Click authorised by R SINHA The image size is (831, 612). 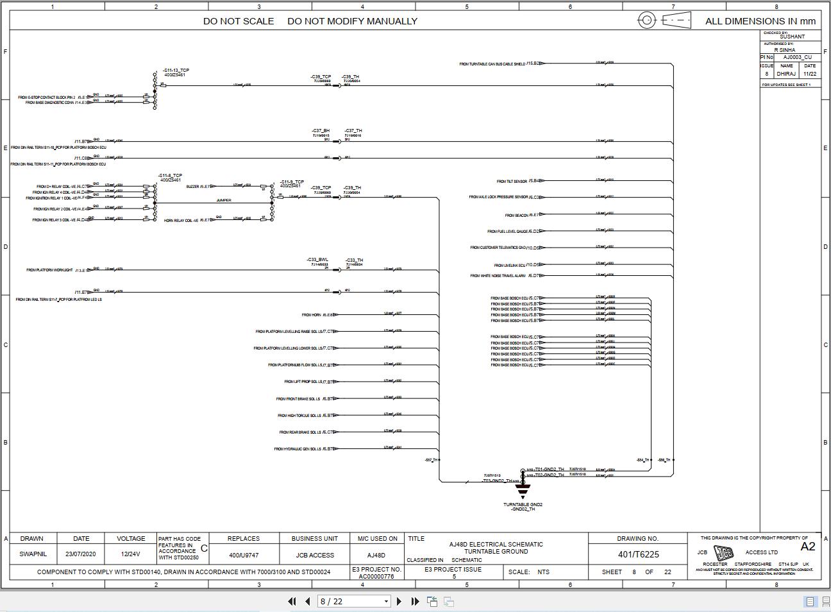[x=784, y=49]
